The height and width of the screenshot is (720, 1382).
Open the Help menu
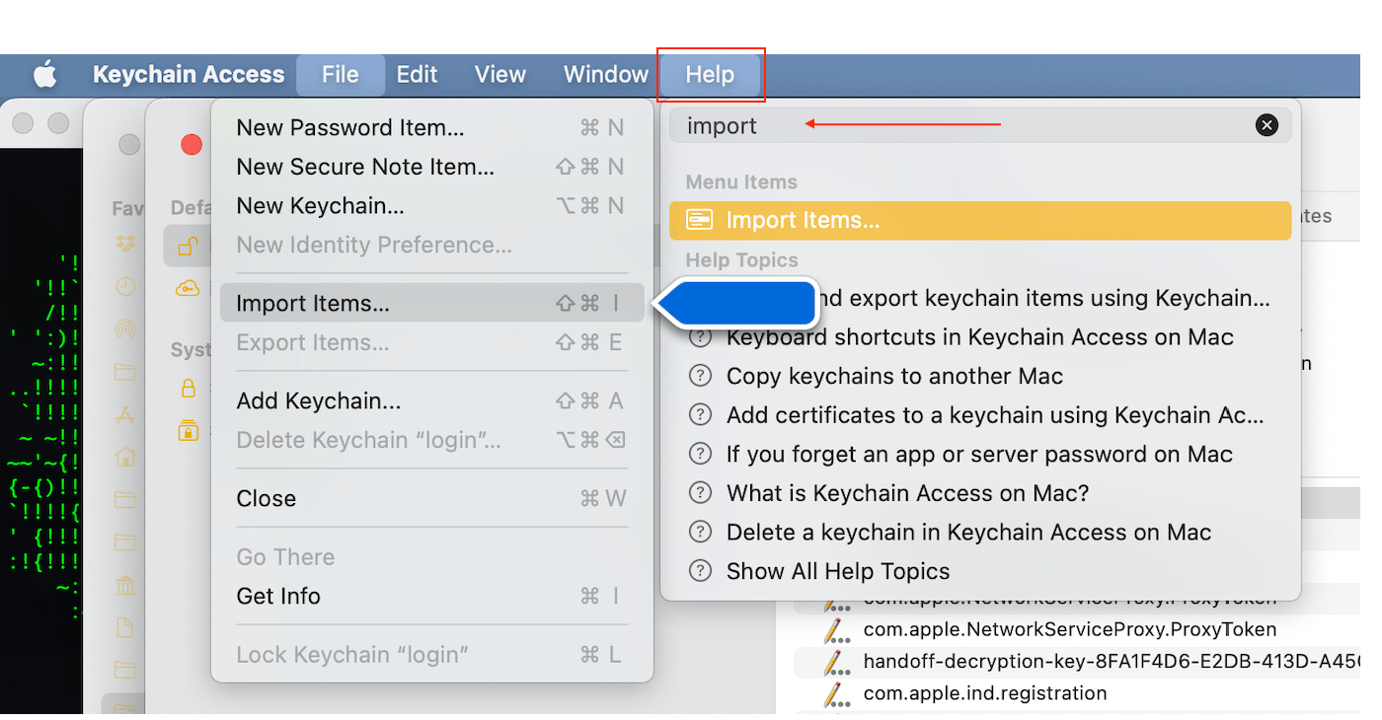710,74
